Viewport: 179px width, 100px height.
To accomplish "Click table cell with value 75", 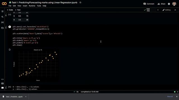I will pyautogui.click(x=27, y=16).
